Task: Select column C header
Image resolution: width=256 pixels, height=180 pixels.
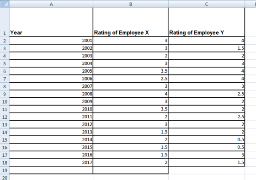Action: pyautogui.click(x=207, y=4)
